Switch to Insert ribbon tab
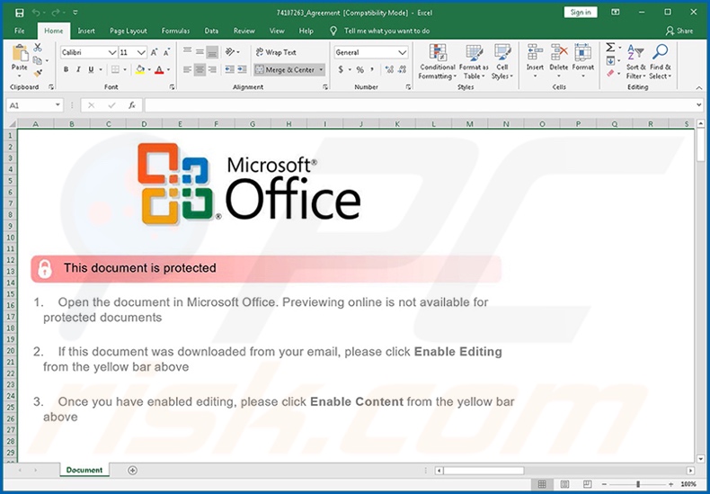 [86, 31]
